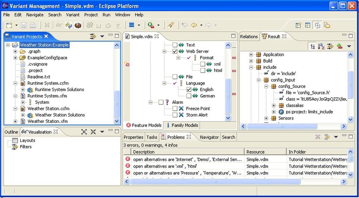Sort problems by Description column header

click(x=188, y=152)
